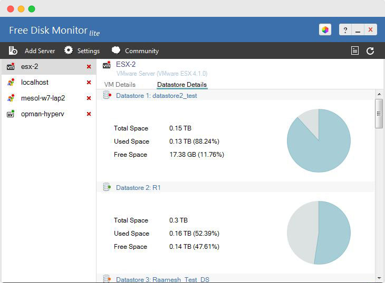
Task: Click the colorful hexagon icon in header
Action: click(x=325, y=30)
